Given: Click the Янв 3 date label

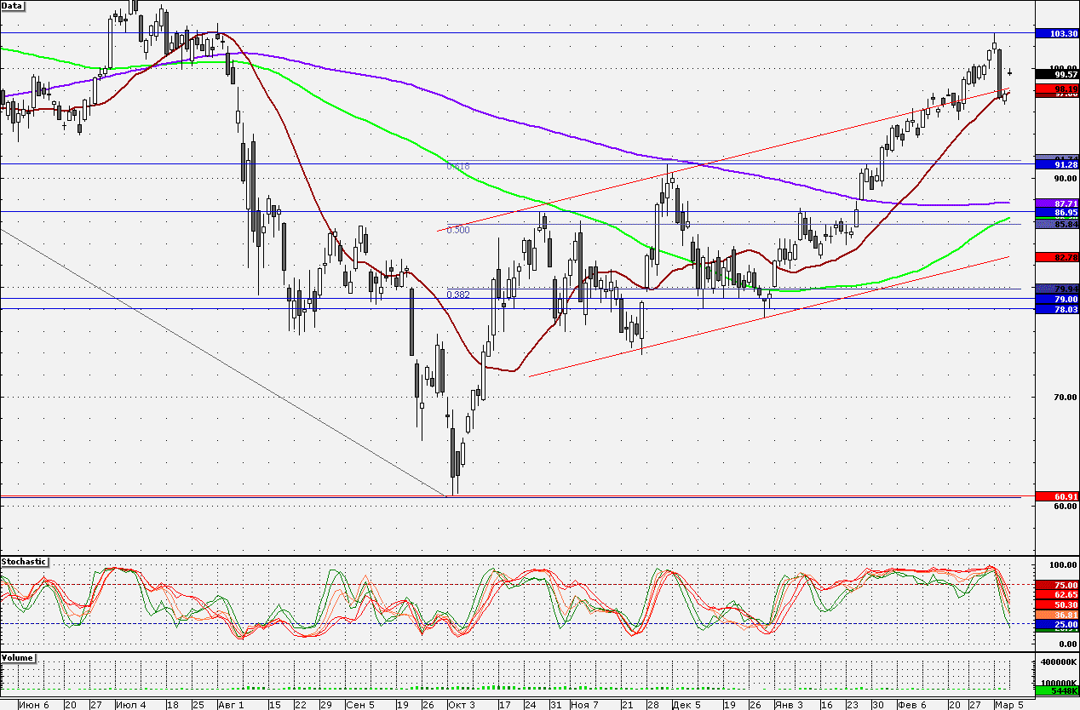Looking at the screenshot, I should click(790, 704).
